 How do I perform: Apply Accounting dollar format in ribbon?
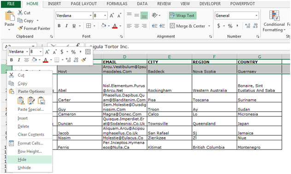(x=219, y=26)
